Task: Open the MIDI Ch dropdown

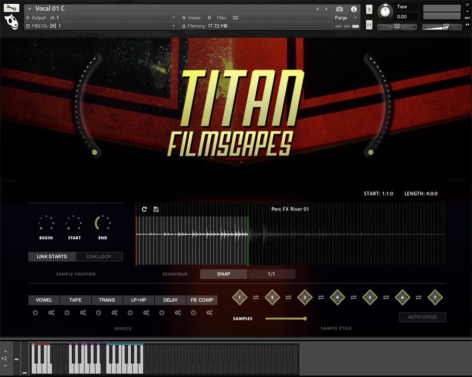Action: (174, 26)
